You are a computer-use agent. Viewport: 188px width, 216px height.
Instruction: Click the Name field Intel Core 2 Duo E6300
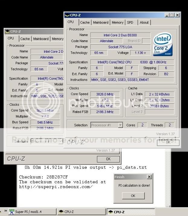tap(120, 35)
